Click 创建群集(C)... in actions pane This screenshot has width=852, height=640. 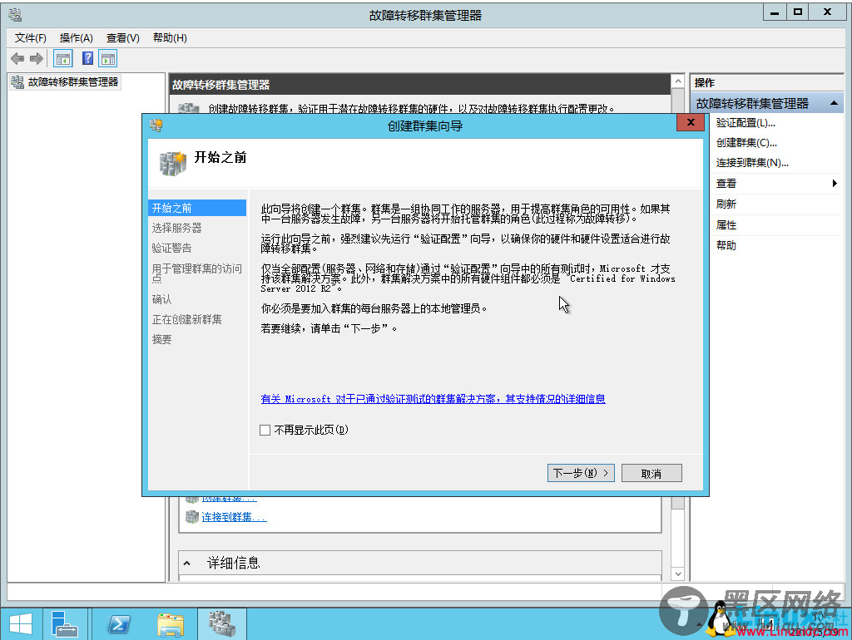[746, 143]
